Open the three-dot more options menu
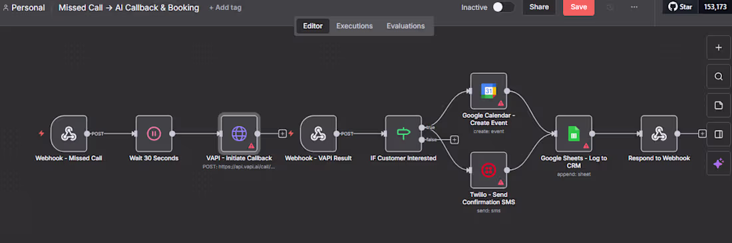The width and height of the screenshot is (732, 243). [x=634, y=7]
